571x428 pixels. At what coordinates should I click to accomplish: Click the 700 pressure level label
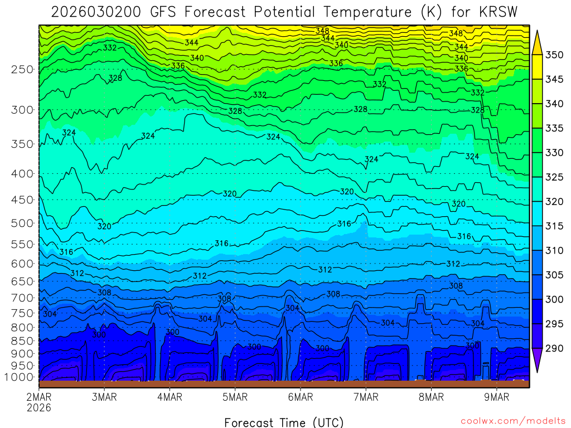tap(22, 298)
